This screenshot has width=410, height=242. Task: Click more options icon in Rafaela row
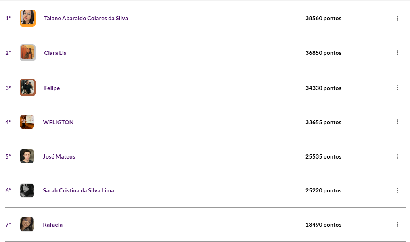(x=397, y=224)
